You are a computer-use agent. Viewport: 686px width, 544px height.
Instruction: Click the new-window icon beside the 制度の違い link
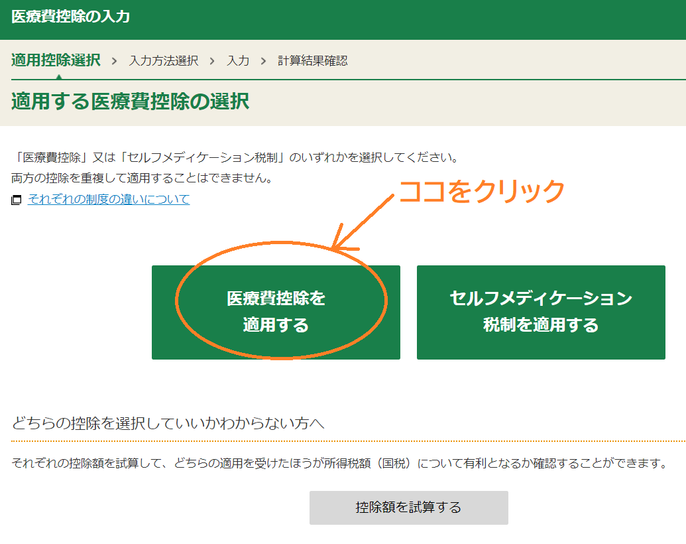17,200
